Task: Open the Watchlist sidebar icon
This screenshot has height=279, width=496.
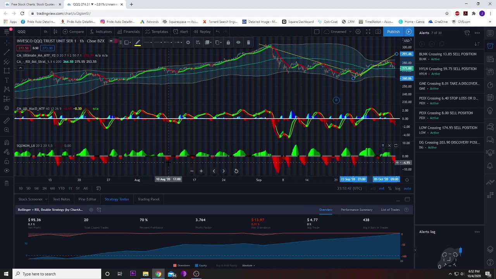Action: point(490,33)
